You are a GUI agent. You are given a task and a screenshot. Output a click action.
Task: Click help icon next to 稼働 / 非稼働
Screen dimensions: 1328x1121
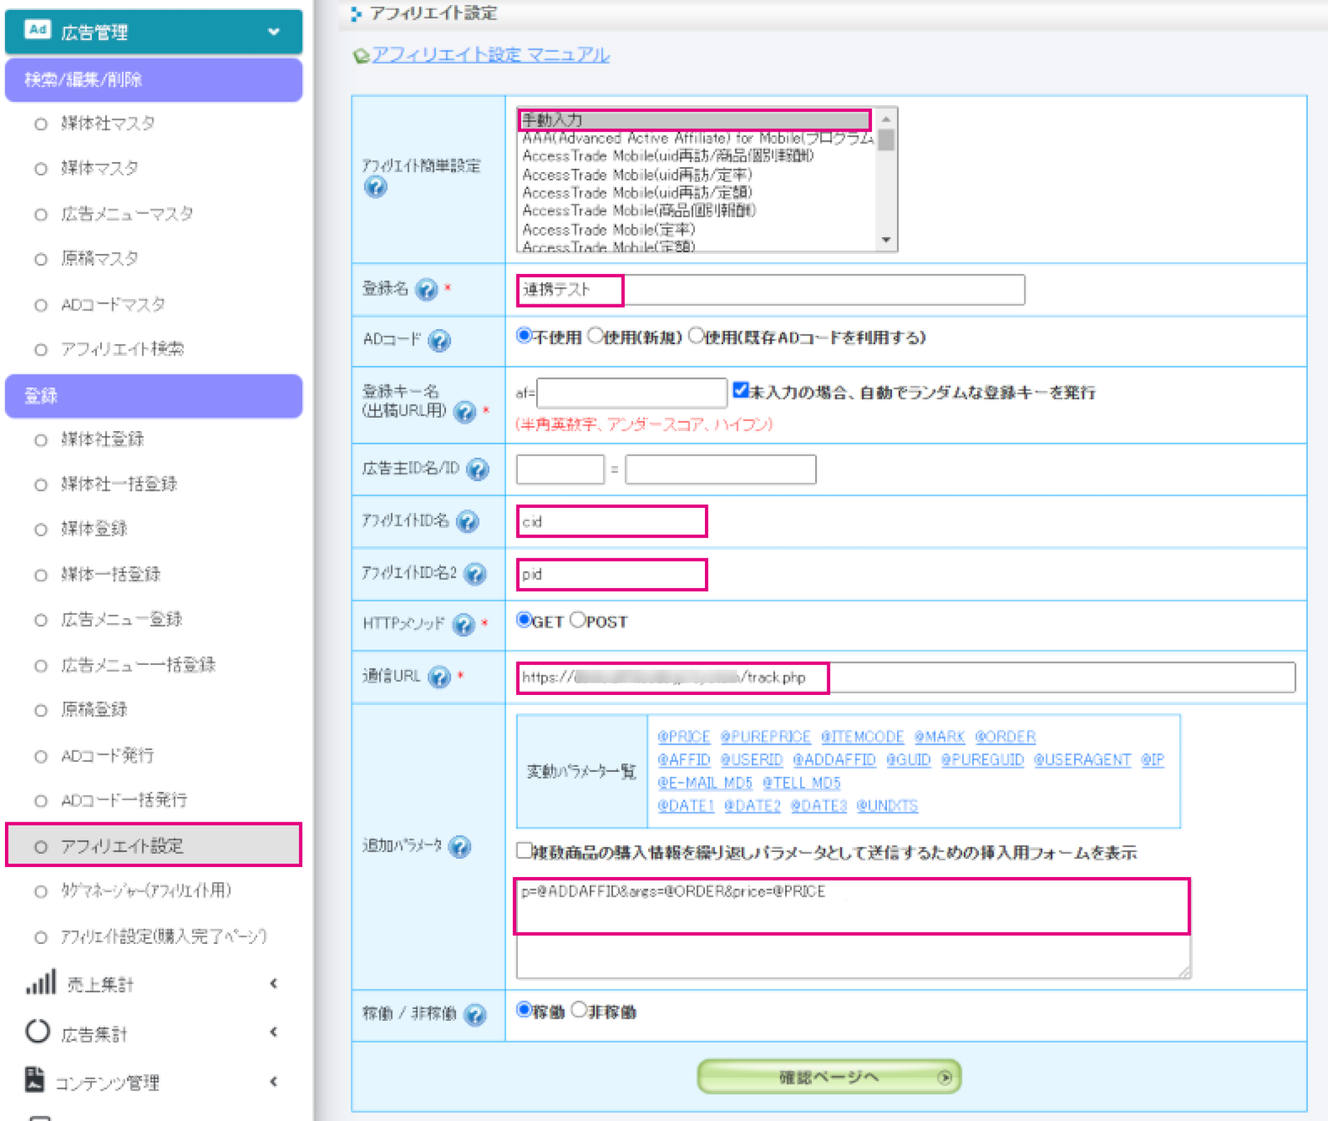475,1015
